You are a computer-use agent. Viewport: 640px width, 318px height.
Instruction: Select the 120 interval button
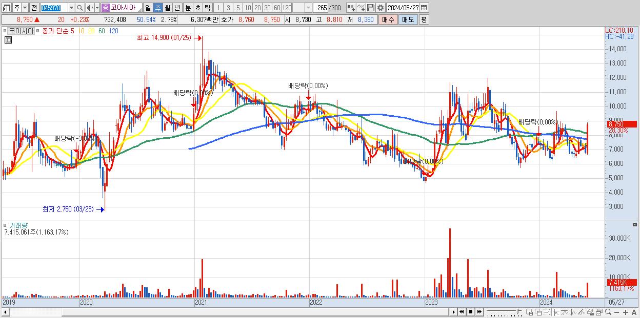pyautogui.click(x=287, y=8)
